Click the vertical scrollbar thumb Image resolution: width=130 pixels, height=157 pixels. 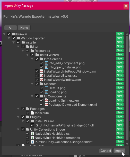click(127, 88)
